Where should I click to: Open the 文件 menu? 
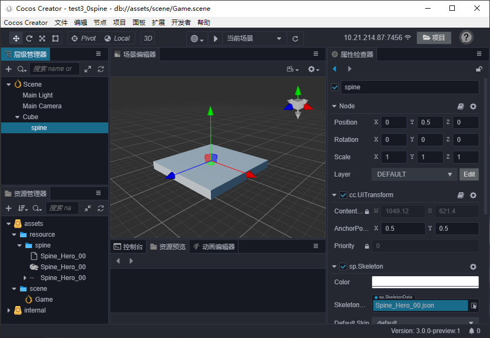point(61,23)
